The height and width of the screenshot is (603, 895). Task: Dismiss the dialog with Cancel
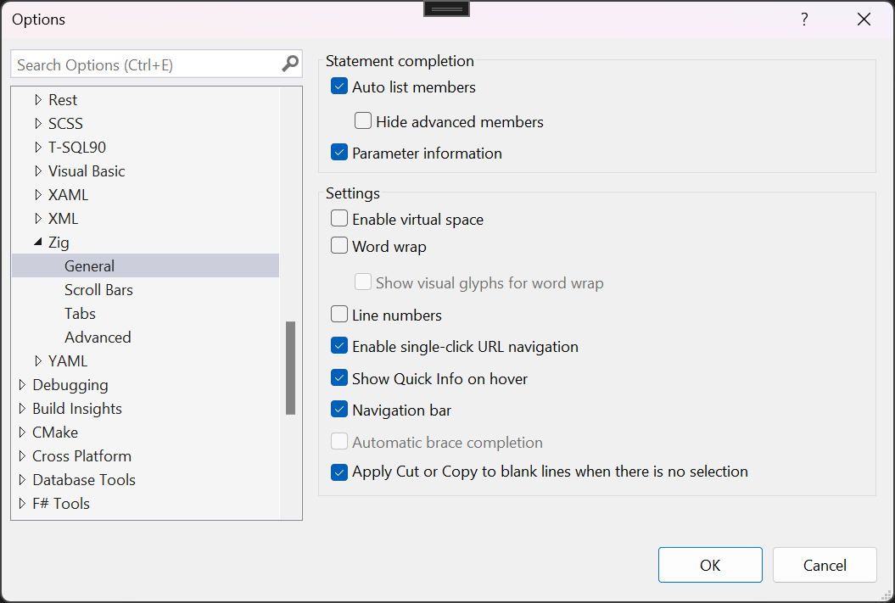click(x=824, y=564)
